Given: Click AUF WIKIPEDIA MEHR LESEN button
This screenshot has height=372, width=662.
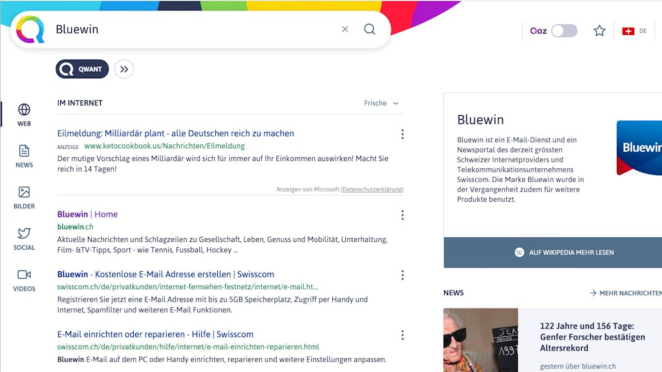Looking at the screenshot, I should [553, 252].
